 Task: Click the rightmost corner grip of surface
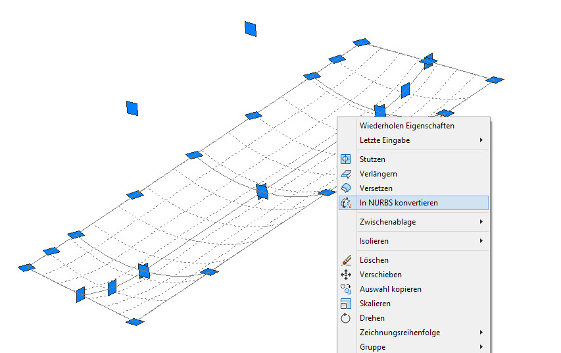click(x=495, y=80)
